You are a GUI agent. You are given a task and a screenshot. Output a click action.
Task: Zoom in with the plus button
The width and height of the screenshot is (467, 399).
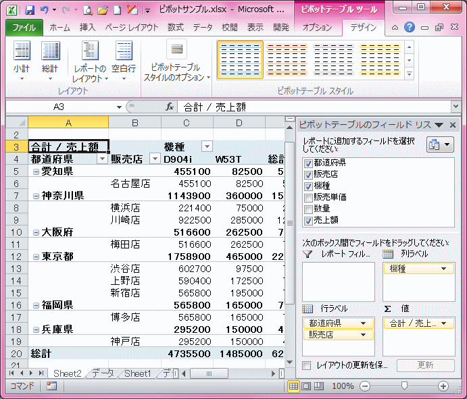(443, 386)
